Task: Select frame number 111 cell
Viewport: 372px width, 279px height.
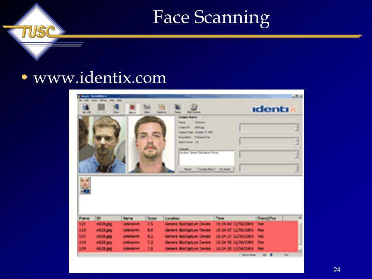Action: click(83, 236)
